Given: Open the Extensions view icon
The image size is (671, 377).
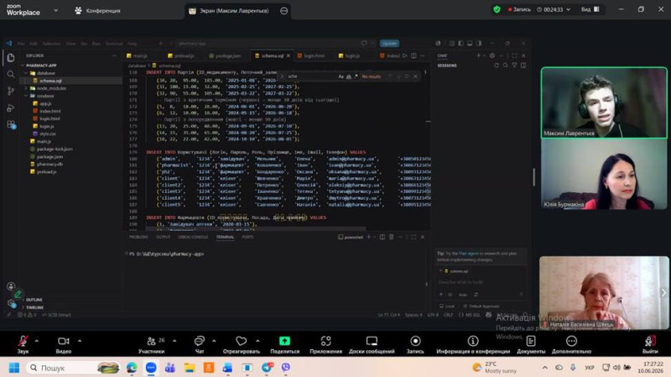Looking at the screenshot, I should click(11, 124).
